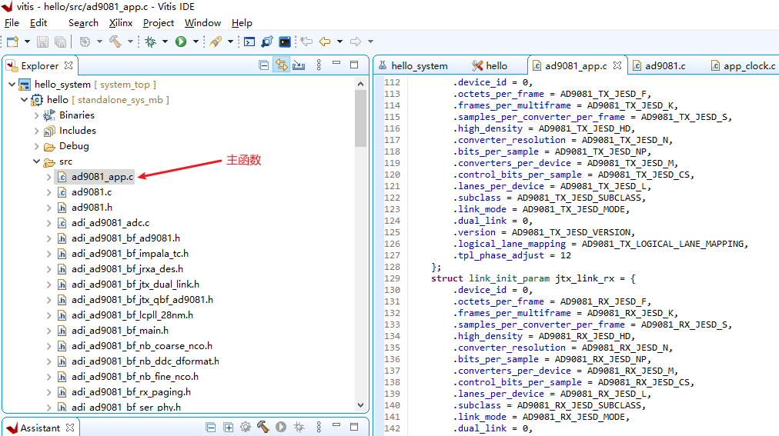Open the Run dropdown arrow

[196, 42]
